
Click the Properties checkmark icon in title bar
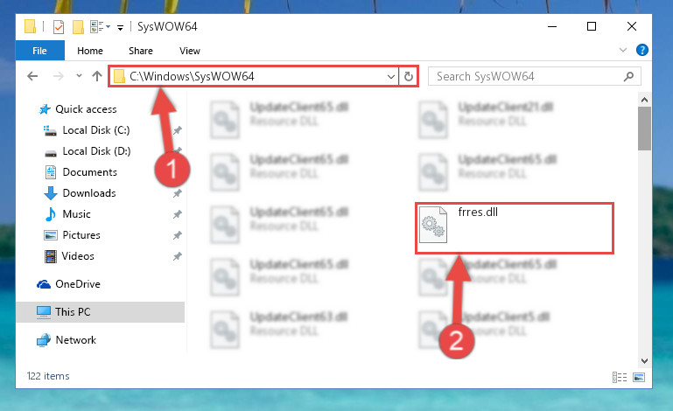coord(59,27)
